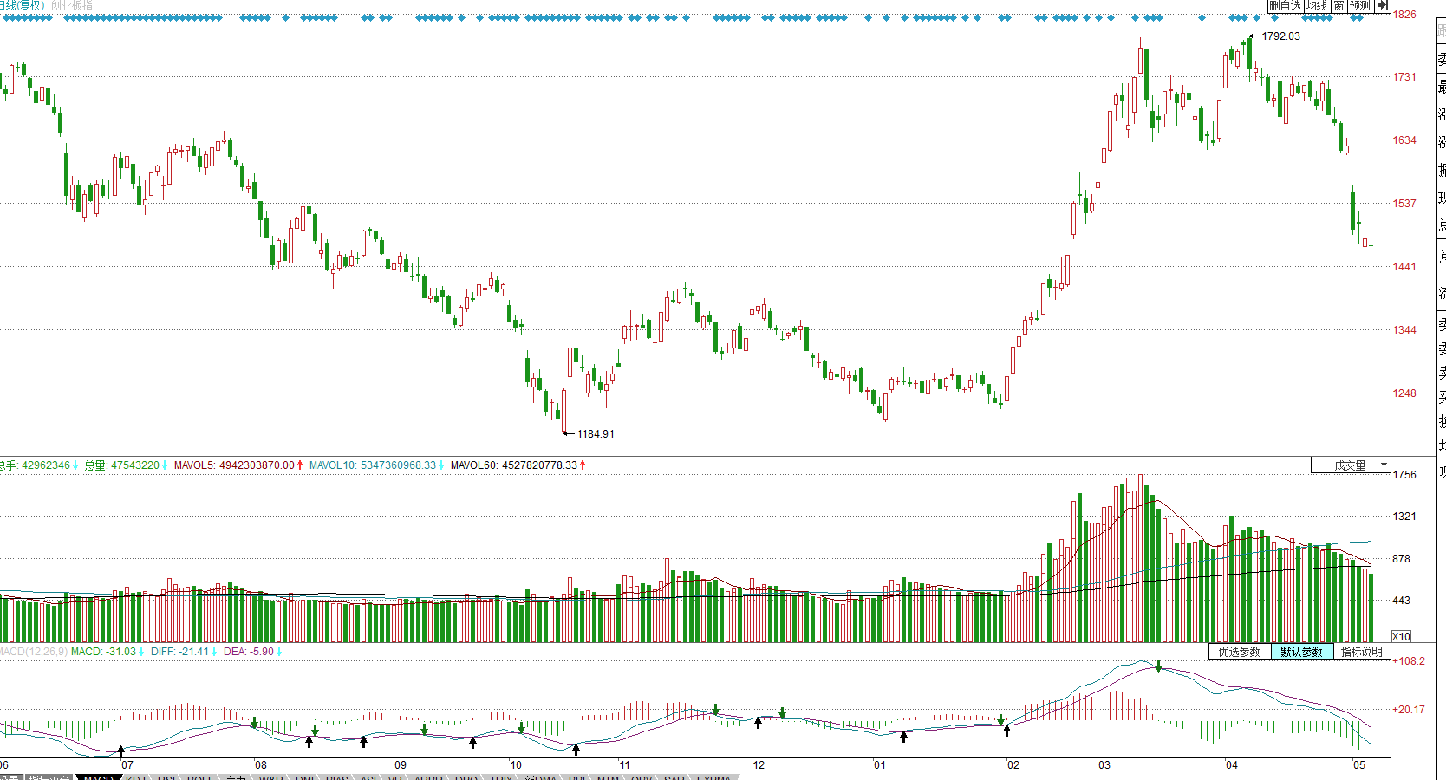
Task: Toggle the 均线 moving average button
Action: [x=1317, y=5]
